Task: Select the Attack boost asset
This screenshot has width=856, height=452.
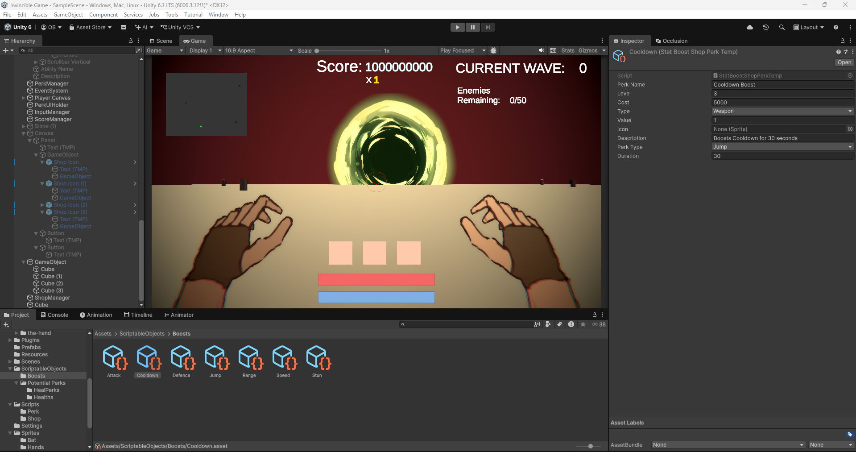Action: coord(114,361)
